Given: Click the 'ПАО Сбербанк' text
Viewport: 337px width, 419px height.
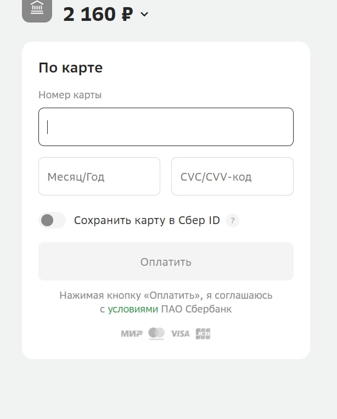Looking at the screenshot, I should point(196,309).
